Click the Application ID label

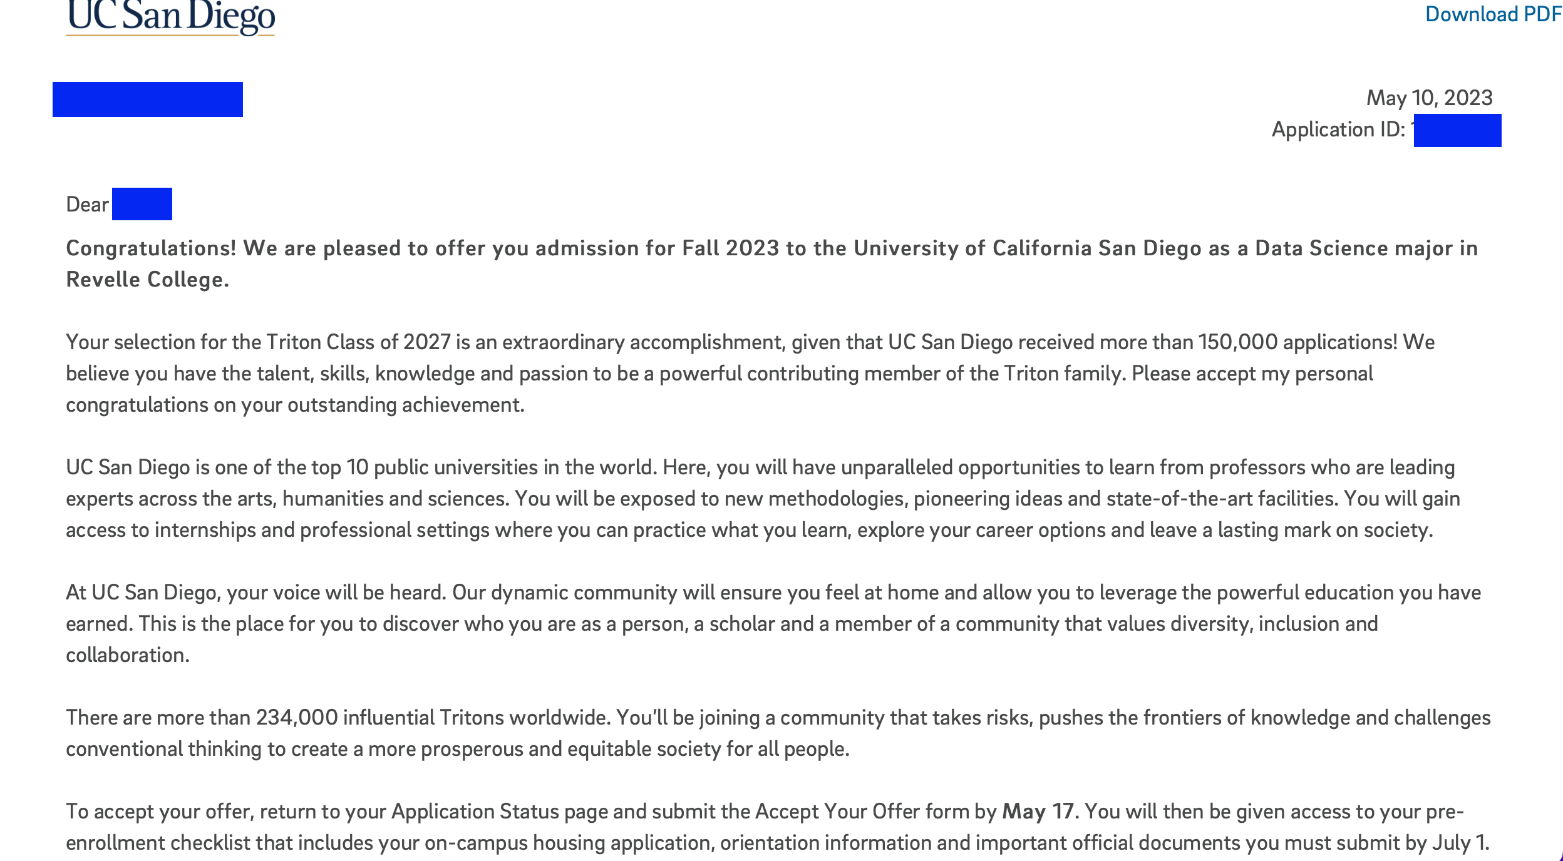tap(1338, 130)
